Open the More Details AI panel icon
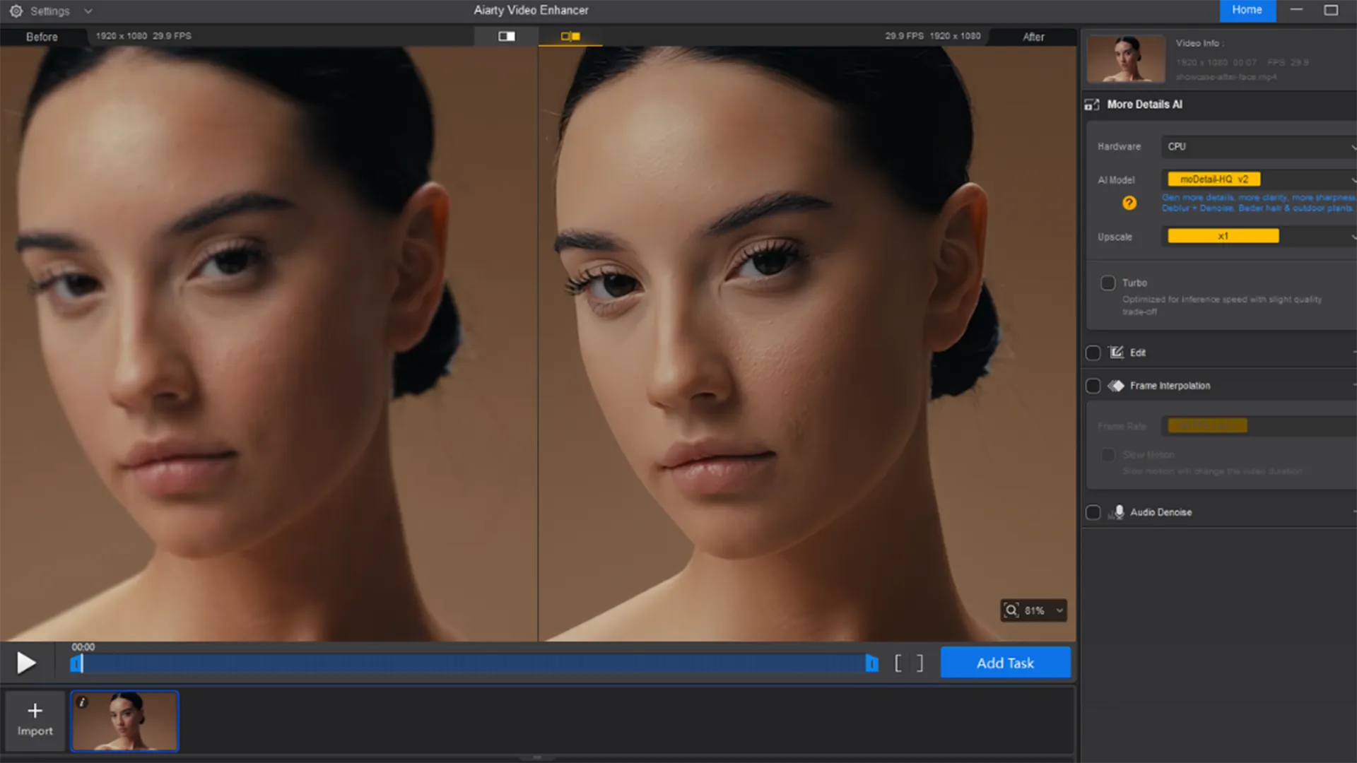Screen dimensions: 1357x763 coord(1091,105)
